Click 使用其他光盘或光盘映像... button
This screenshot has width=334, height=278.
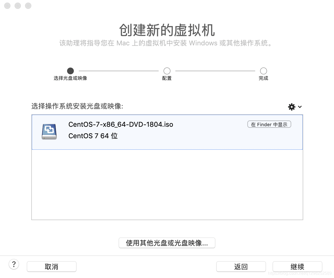(x=167, y=243)
